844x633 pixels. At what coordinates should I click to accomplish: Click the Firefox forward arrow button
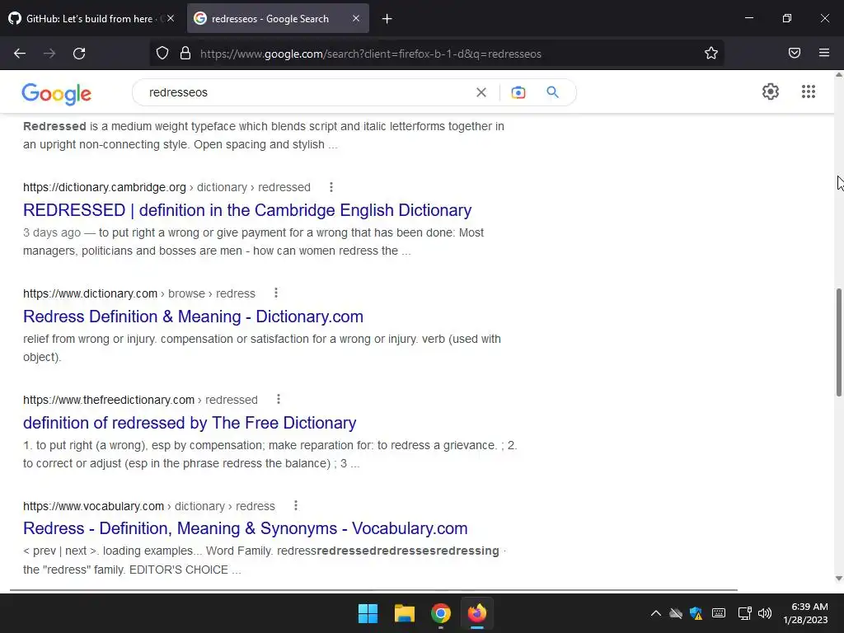coord(49,54)
